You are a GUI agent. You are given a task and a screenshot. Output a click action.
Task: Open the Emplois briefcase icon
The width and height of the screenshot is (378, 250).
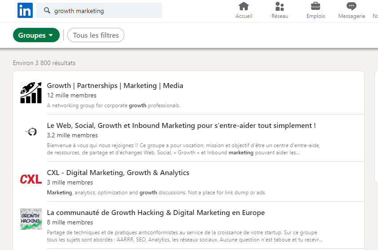(x=316, y=6)
